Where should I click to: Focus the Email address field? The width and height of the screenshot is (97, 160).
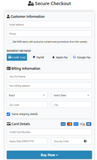click(49, 24)
